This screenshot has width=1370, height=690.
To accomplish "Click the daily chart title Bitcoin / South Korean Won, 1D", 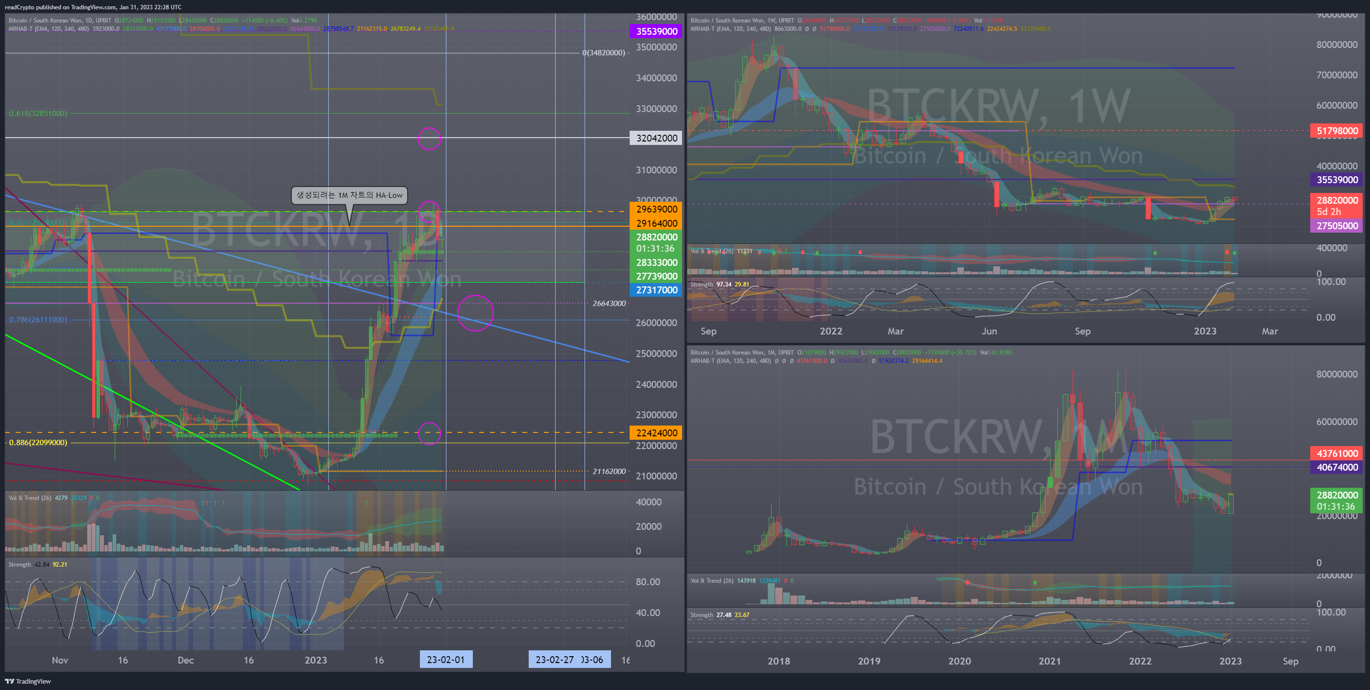I will pyautogui.click(x=60, y=21).
